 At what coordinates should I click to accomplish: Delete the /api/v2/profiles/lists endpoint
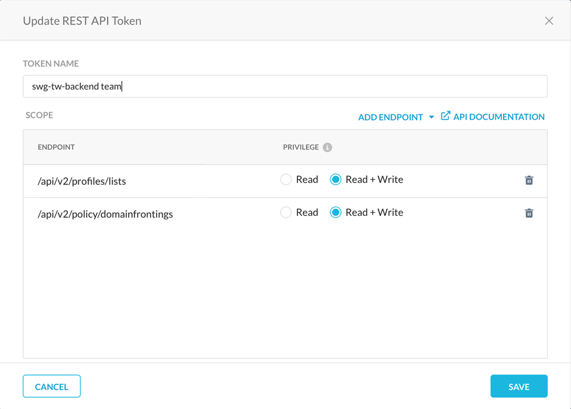(x=529, y=179)
